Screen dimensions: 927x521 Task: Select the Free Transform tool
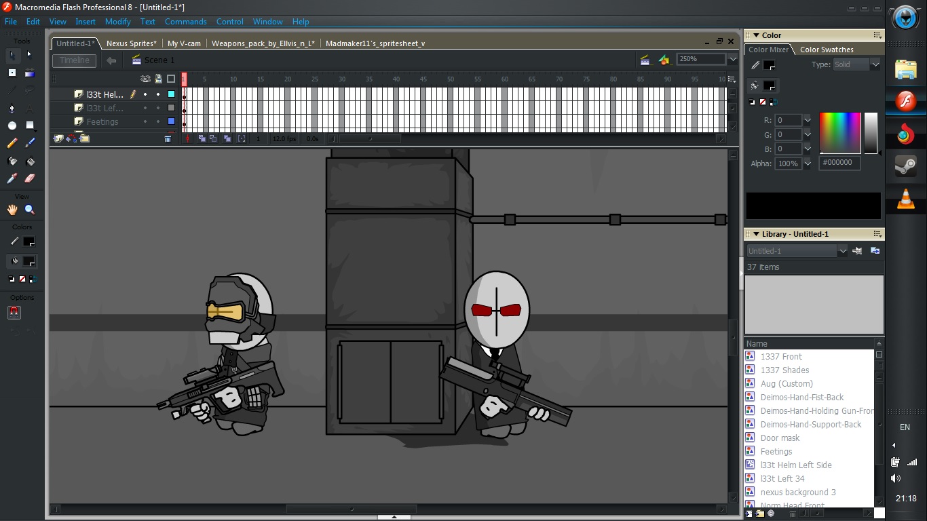point(12,73)
